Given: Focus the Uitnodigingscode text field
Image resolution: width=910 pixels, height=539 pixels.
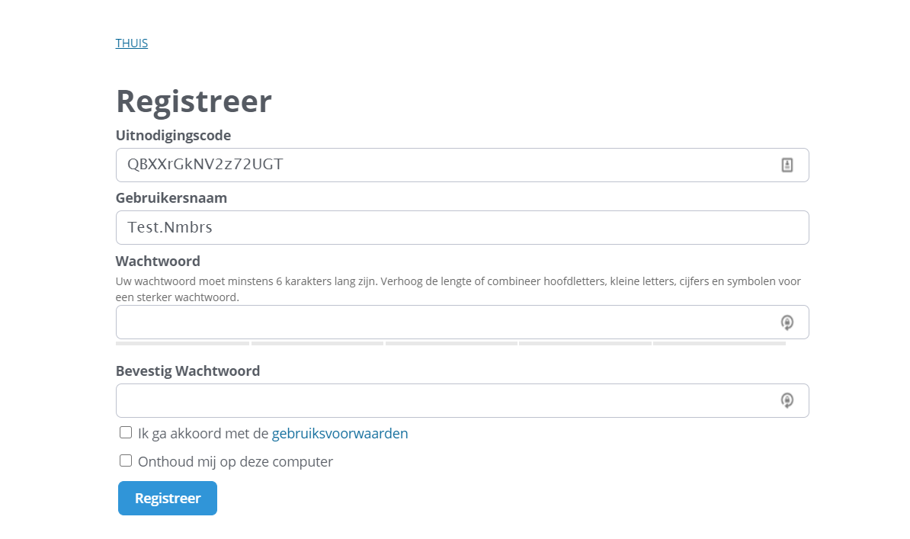Looking at the screenshot, I should 442,165.
